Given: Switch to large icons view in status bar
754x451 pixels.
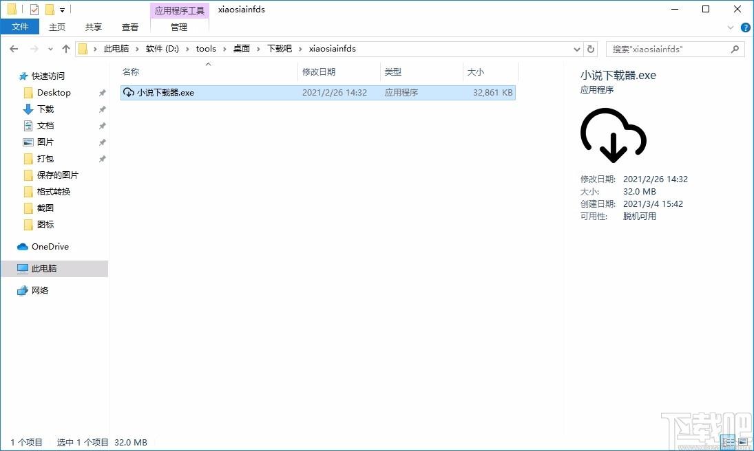Looking at the screenshot, I should point(742,442).
